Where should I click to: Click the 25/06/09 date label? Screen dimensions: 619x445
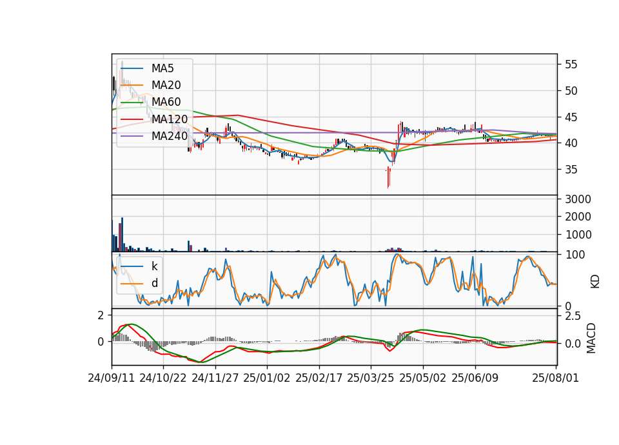click(475, 378)
